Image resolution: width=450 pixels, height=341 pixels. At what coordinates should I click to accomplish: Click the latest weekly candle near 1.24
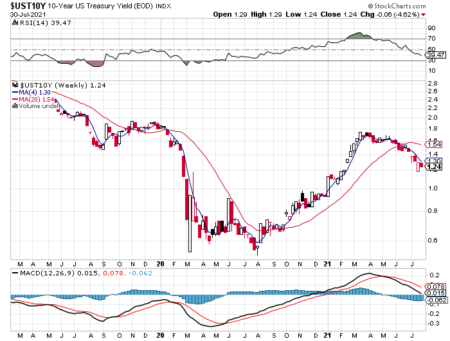click(421, 165)
